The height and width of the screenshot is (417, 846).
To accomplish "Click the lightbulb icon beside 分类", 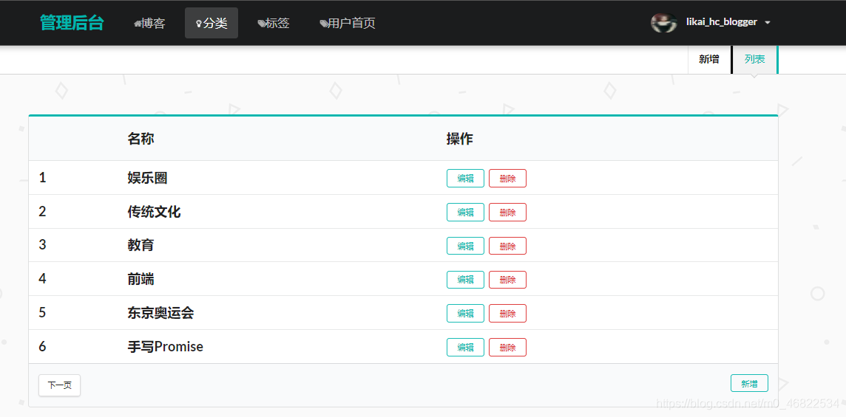I will (x=198, y=24).
